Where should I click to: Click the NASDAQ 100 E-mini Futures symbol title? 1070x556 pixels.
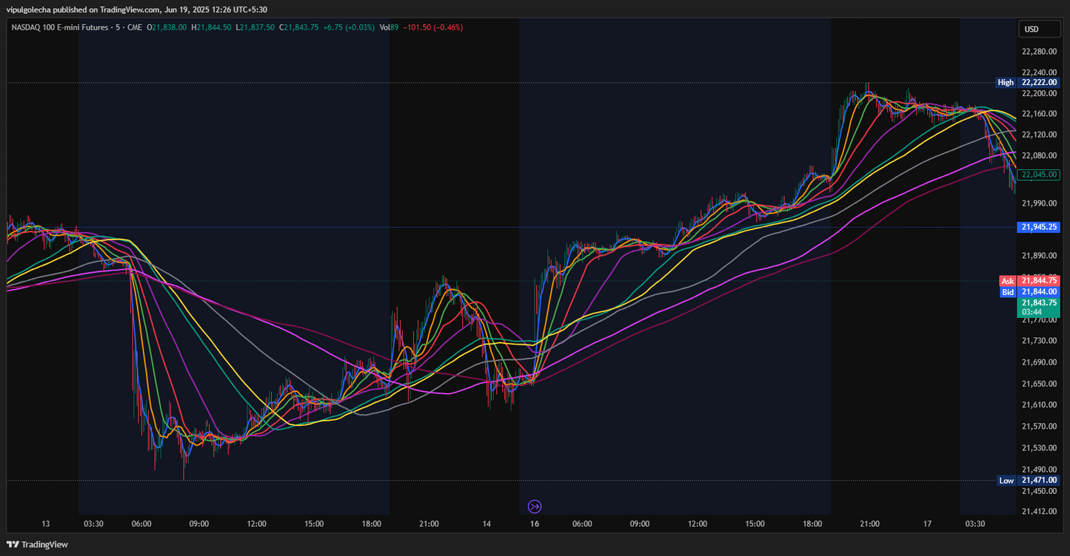pyautogui.click(x=61, y=27)
